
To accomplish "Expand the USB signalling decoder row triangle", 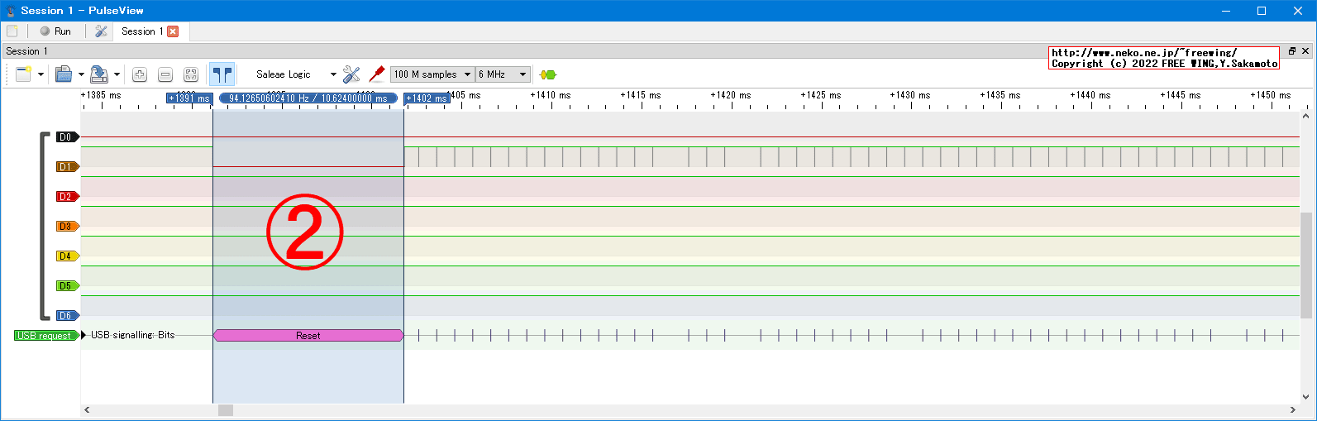I will click(x=84, y=336).
